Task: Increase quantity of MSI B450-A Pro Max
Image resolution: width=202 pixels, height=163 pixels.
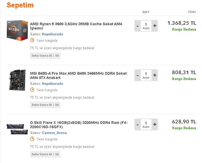Action: coord(155,75)
